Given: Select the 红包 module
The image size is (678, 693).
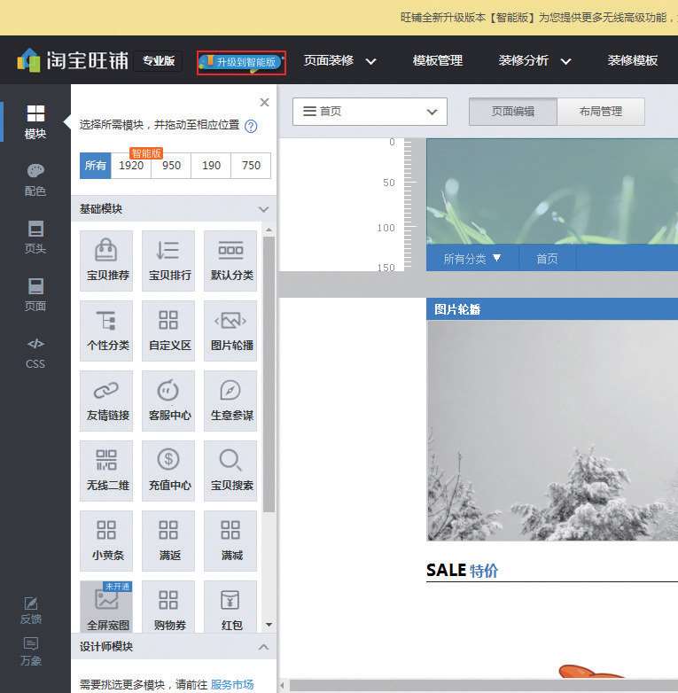Looking at the screenshot, I should pyautogui.click(x=230, y=606).
